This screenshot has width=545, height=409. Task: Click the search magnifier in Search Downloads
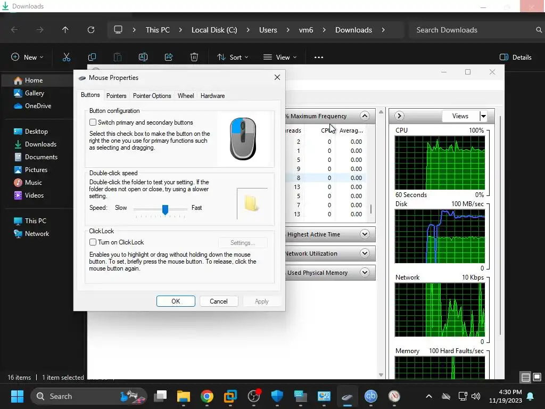[539, 30]
